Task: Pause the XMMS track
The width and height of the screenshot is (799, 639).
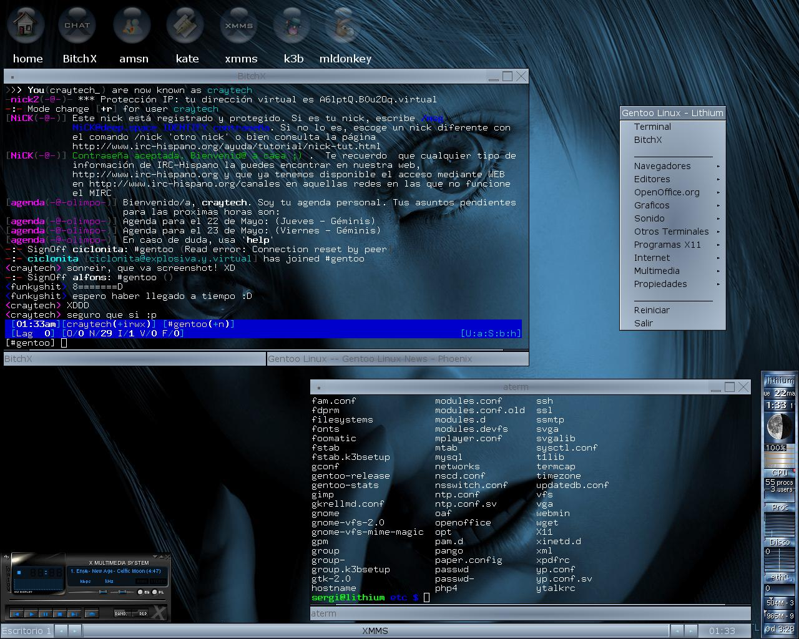Action: (x=46, y=614)
